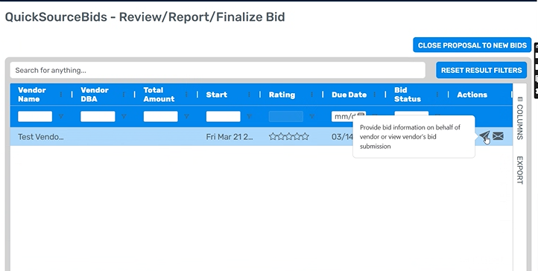Image resolution: width=538 pixels, height=271 pixels.
Task: Sort by Total Amount column header
Action: 159,95
